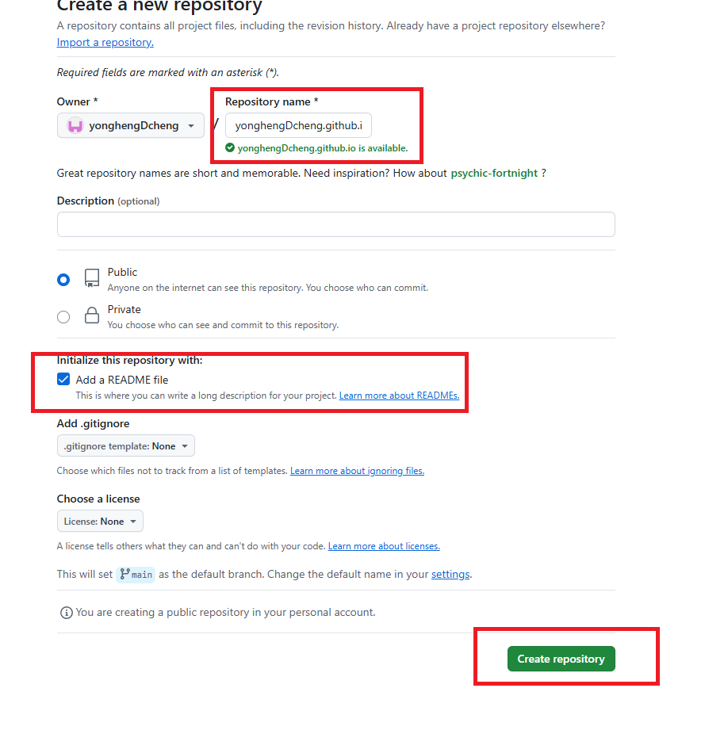Click the info circle icon
Viewport: 705px width, 734px height.
tap(67, 612)
